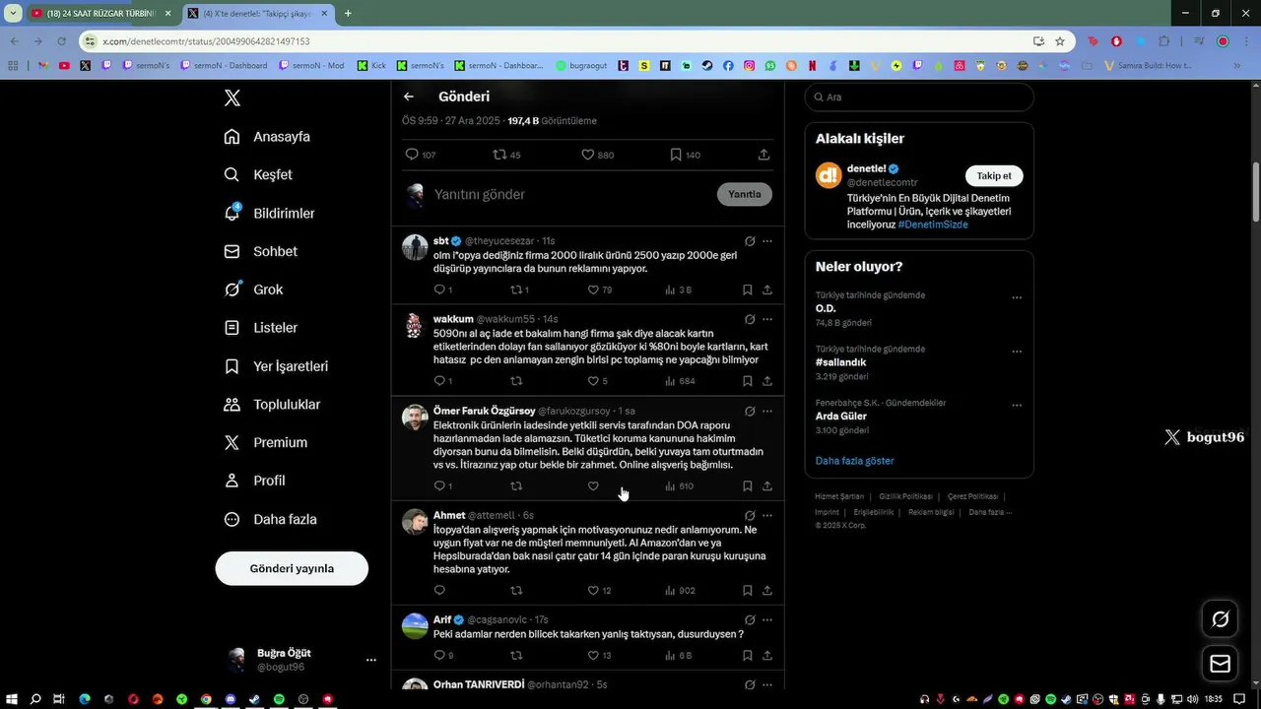This screenshot has height=709, width=1261.
Task: Open Orhan TANRIVERDİ's profile name
Action: click(479, 684)
